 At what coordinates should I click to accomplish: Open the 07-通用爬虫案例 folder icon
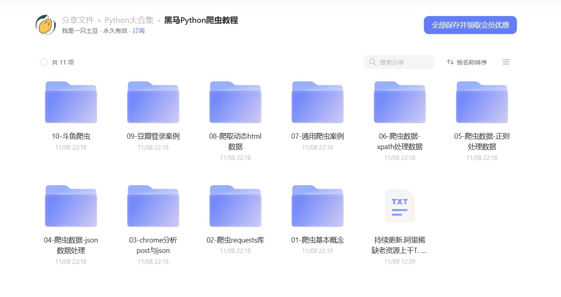click(318, 102)
